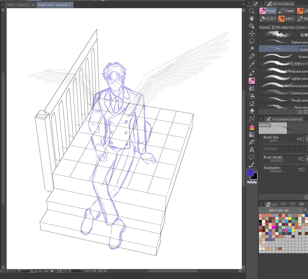Open the Sub Tool palette hamburger menu
The height and width of the screenshot is (279, 308).
pyautogui.click(x=261, y=3)
